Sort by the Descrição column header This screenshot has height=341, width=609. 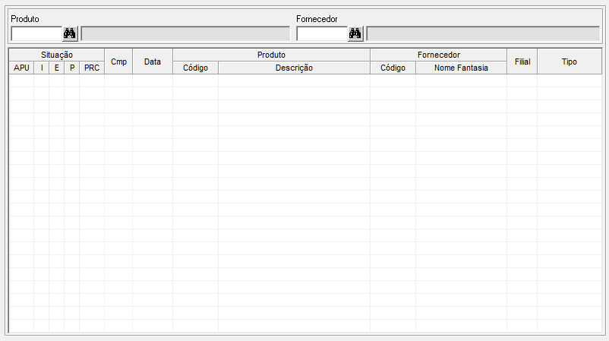(294, 68)
